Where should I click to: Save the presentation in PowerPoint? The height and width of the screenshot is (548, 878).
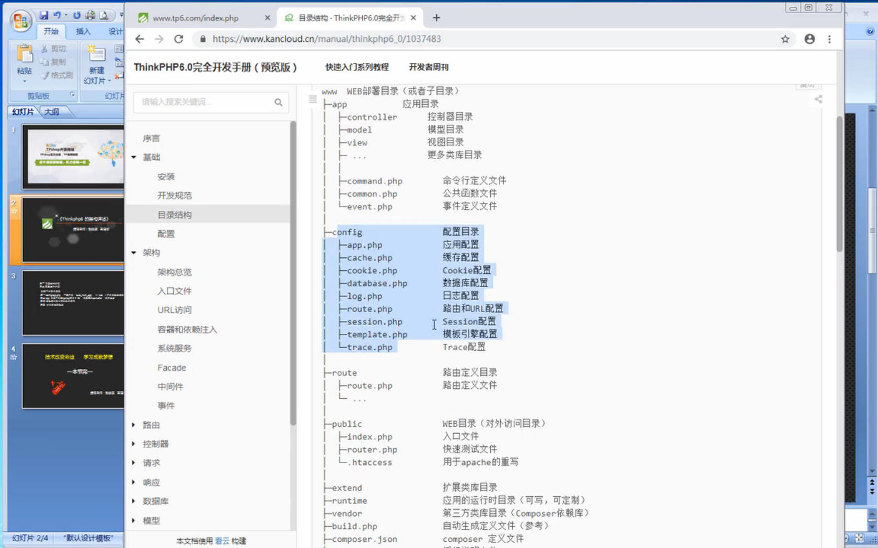pos(44,15)
